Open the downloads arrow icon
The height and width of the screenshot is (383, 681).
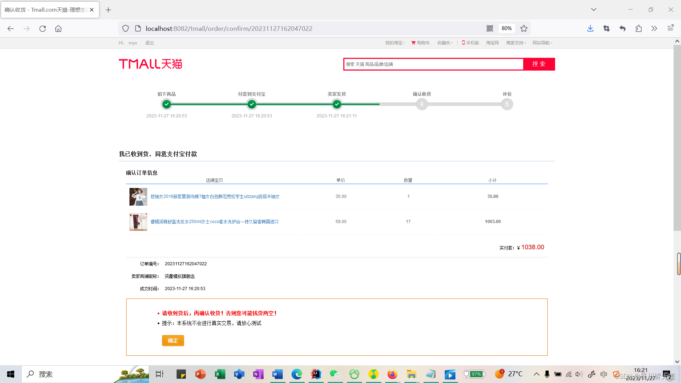pos(590,28)
